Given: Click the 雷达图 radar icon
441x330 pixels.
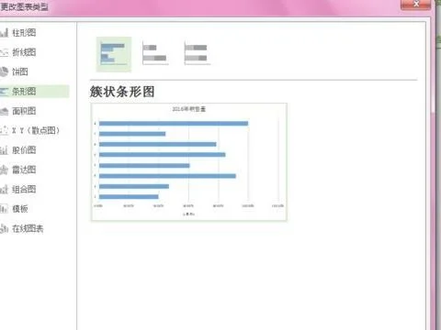Looking at the screenshot, I should [4, 170].
